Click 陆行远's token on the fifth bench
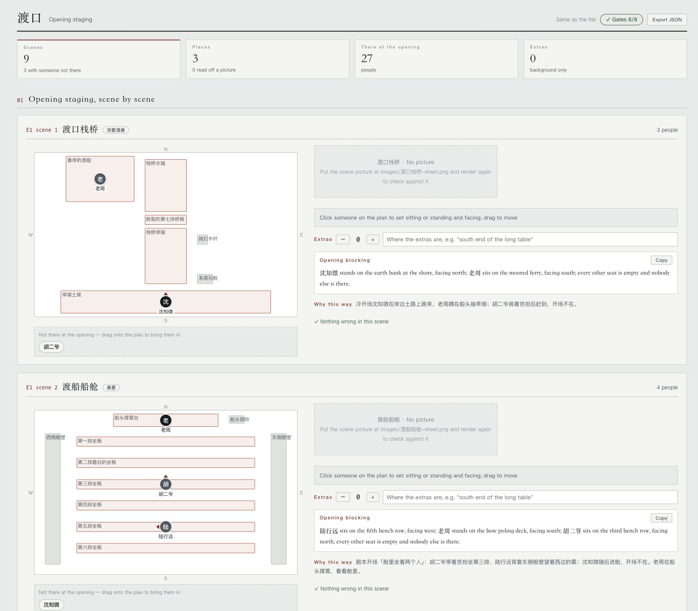Viewport: 698px width, 611px height. (x=166, y=527)
